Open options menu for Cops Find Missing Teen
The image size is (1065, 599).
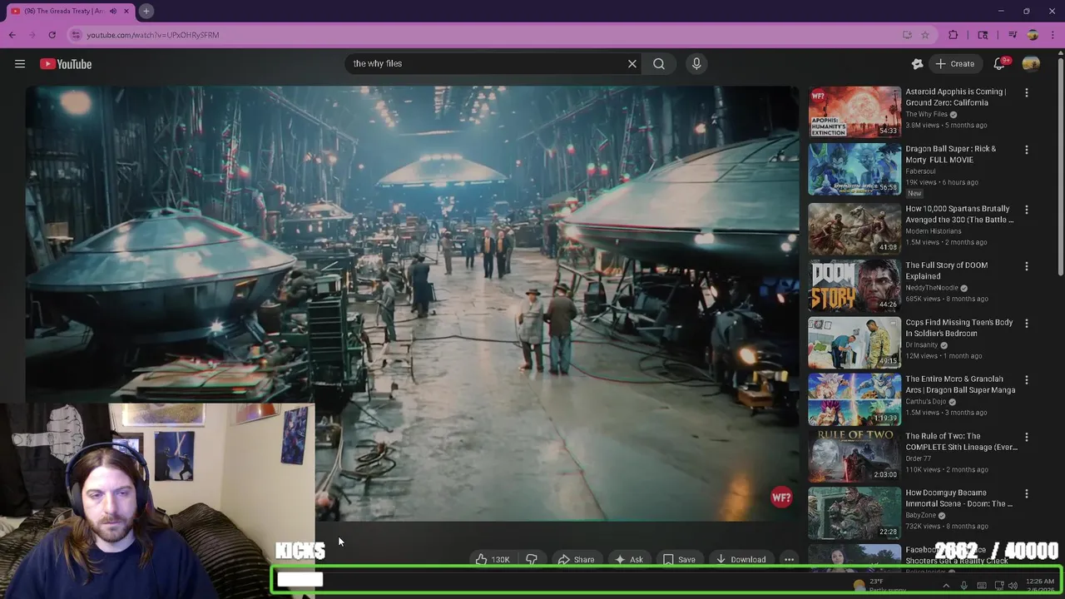coord(1026,323)
